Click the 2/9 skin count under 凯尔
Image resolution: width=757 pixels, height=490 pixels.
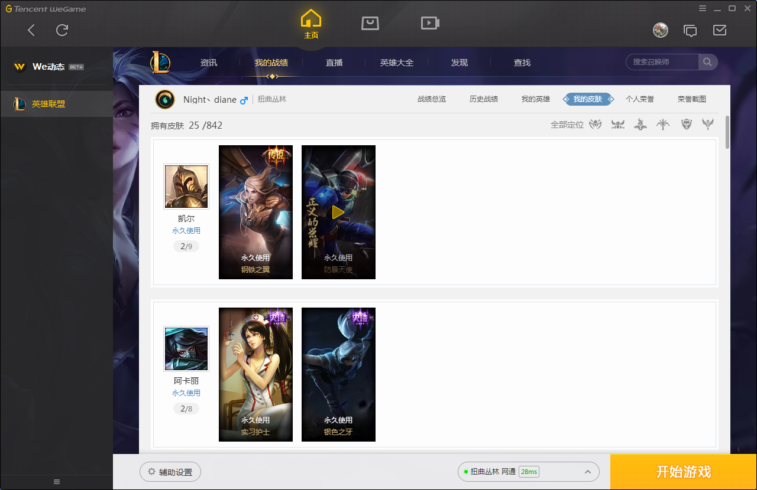pos(186,246)
